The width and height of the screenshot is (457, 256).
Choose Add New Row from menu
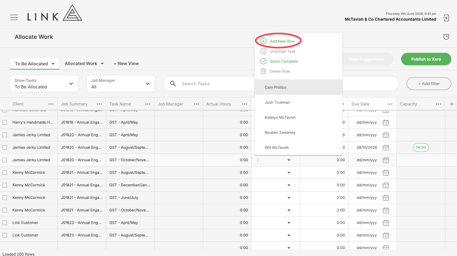pos(282,41)
